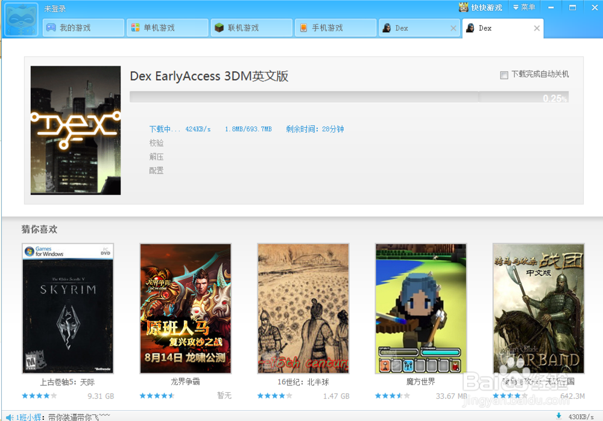Click the star rating under 上古卷轴5: 天际
Screen dimensions: 603x421
click(x=39, y=396)
